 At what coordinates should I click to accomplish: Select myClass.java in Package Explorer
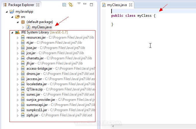point(42,27)
